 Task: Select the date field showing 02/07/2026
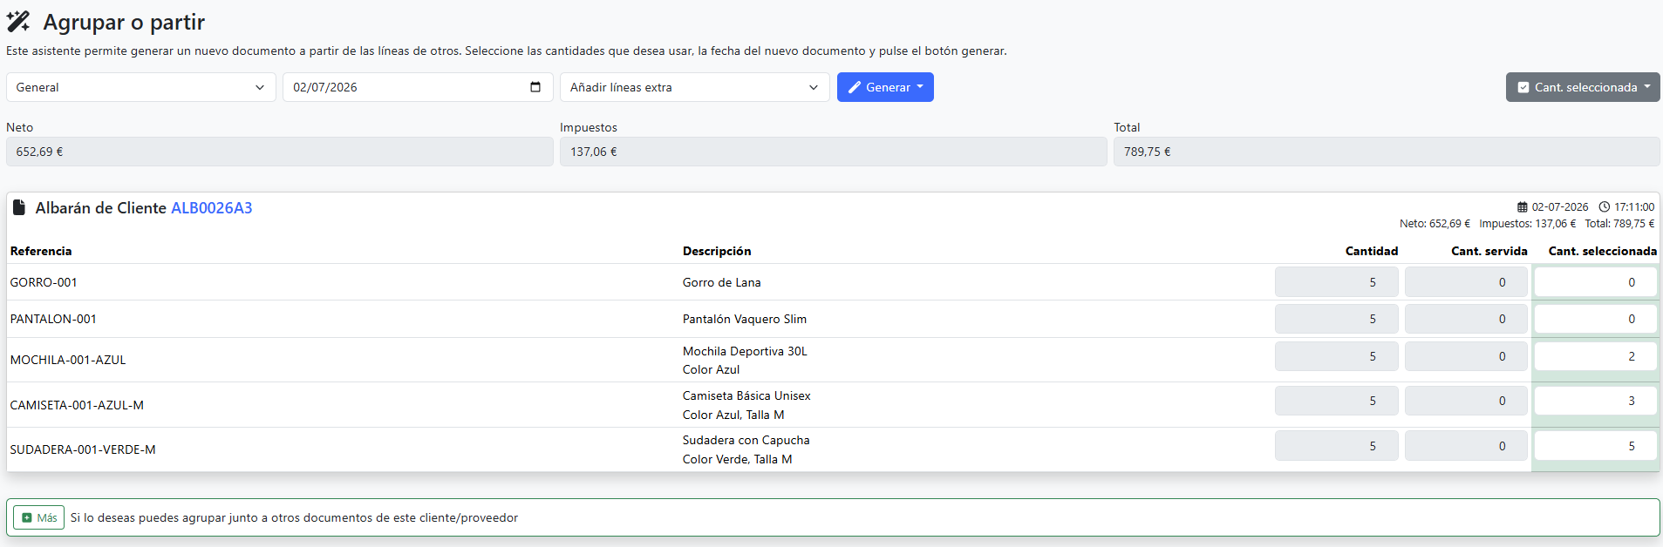click(x=418, y=87)
